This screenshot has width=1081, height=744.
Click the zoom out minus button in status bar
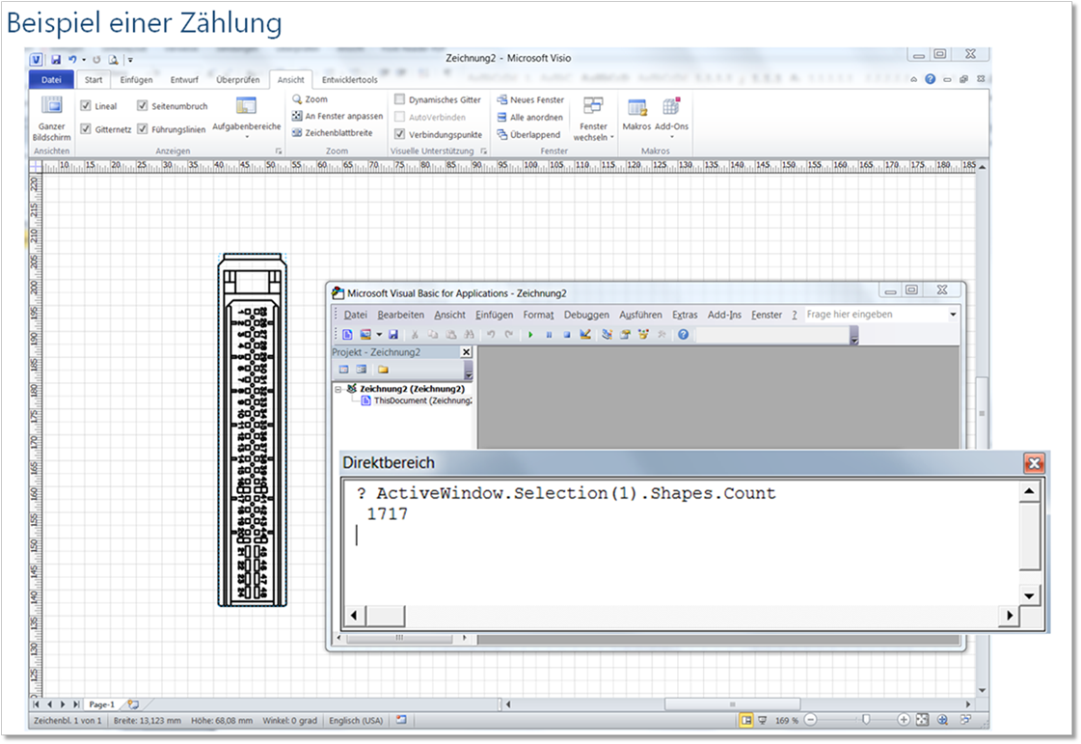[811, 720]
